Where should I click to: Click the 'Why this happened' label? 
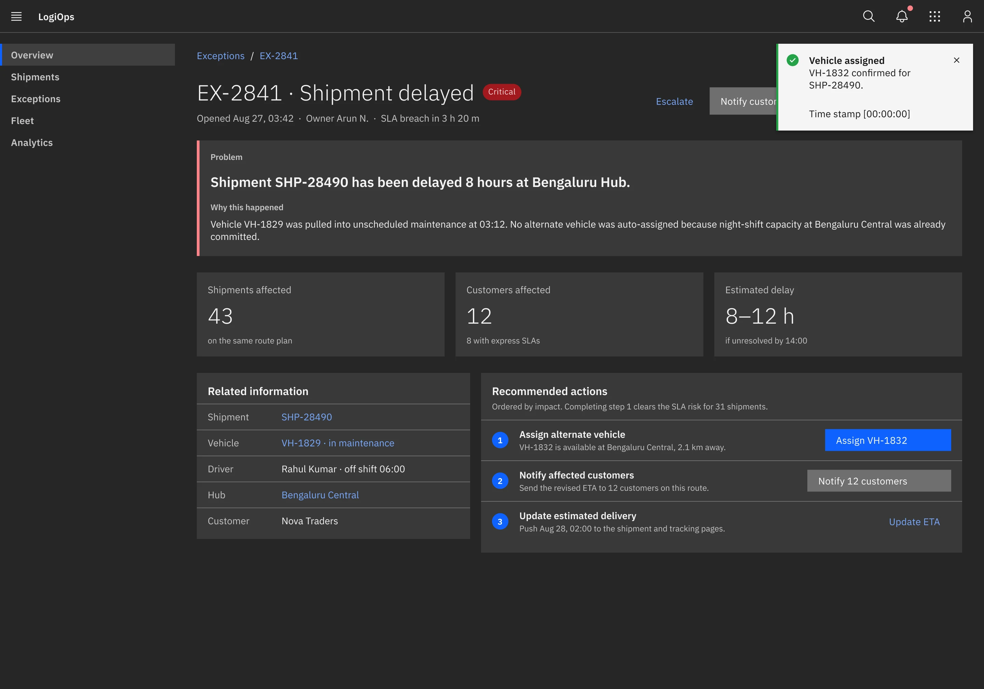coord(247,207)
